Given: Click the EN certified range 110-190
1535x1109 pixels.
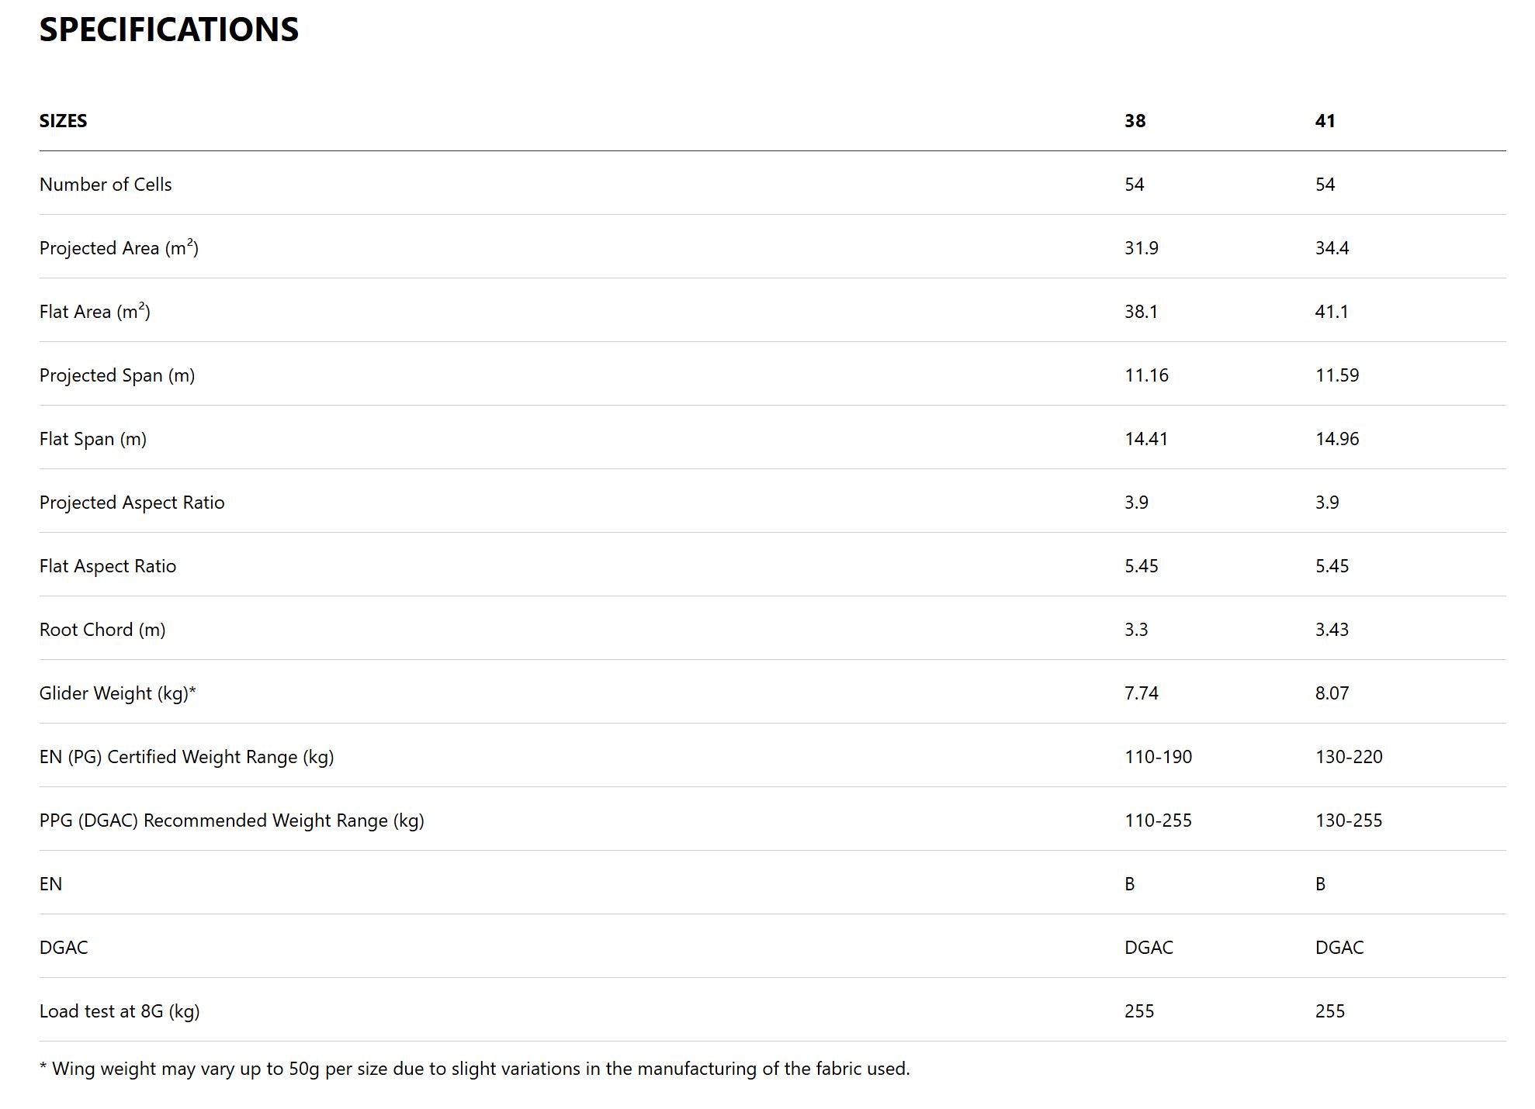Looking at the screenshot, I should pyautogui.click(x=1158, y=757).
